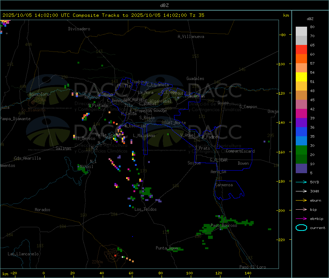Viewport: 329px width, 278px height.
Task: Click the 'J_Prats' location label
Action: (x=202, y=148)
